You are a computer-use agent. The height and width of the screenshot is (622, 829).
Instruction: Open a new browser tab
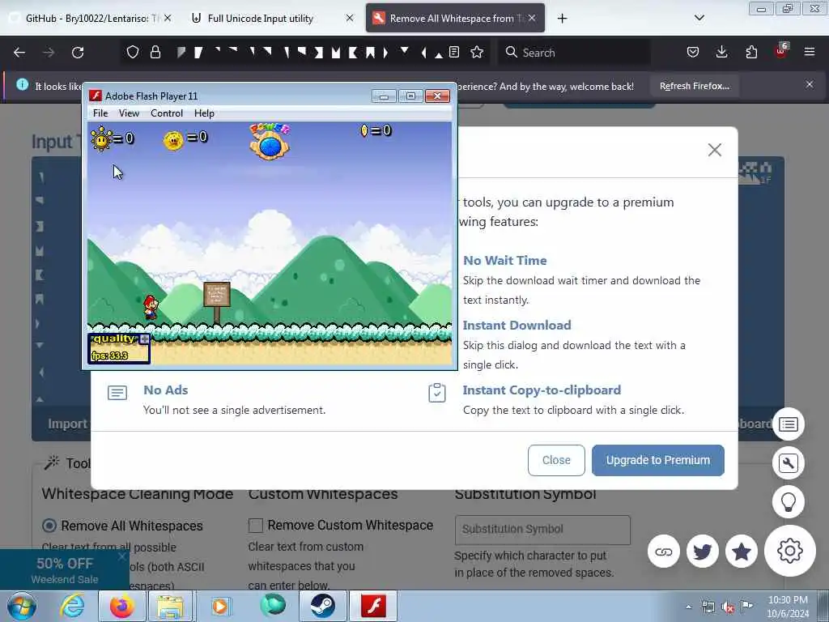click(x=562, y=19)
